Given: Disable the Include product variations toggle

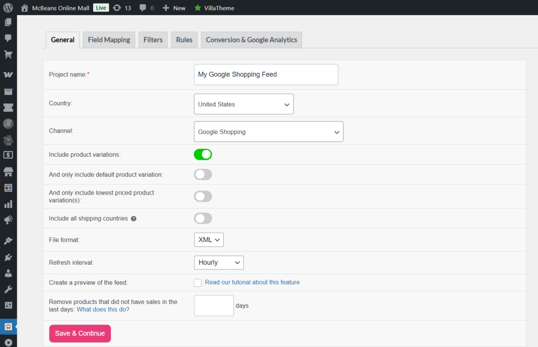Looking at the screenshot, I should 203,154.
